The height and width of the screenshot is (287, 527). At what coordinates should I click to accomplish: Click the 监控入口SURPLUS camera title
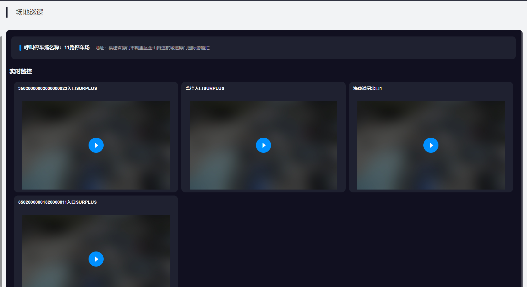pyautogui.click(x=205, y=88)
